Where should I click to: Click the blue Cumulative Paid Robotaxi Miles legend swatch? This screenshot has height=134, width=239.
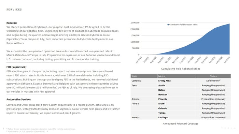(168, 25)
